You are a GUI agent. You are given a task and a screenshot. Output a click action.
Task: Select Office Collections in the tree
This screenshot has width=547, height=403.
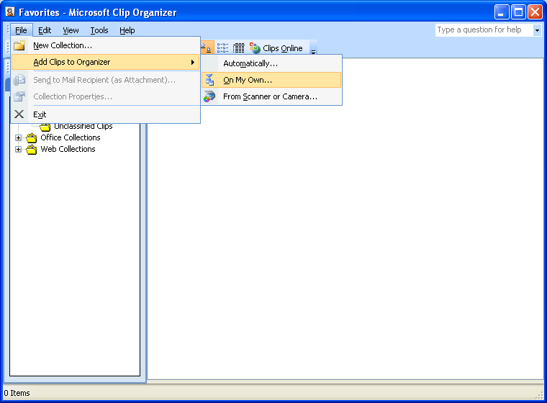click(x=71, y=137)
